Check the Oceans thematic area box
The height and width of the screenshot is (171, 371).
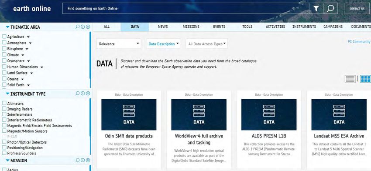pyautogui.click(x=4, y=79)
